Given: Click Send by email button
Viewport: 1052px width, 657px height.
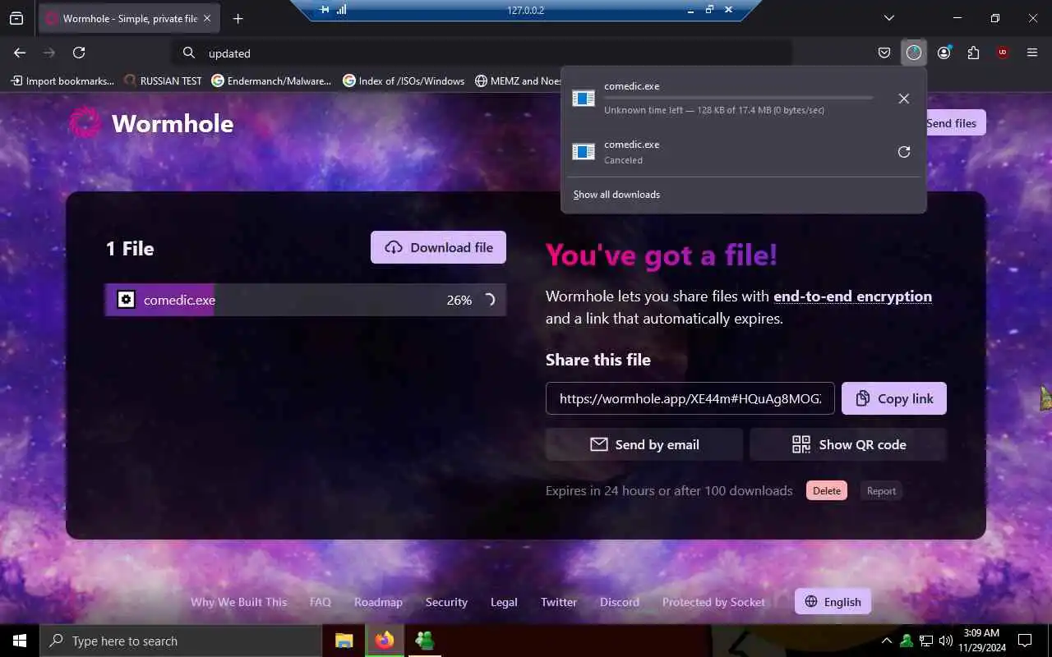Looking at the screenshot, I should tap(644, 444).
